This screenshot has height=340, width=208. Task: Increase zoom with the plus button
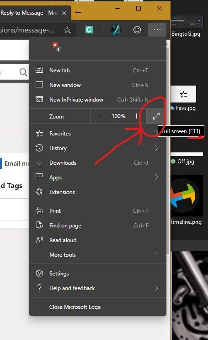click(x=136, y=116)
